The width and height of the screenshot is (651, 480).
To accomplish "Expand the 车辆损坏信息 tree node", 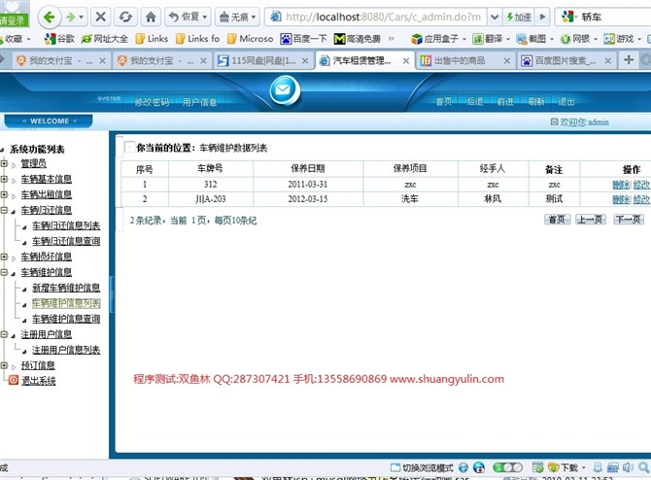I will tap(4, 257).
